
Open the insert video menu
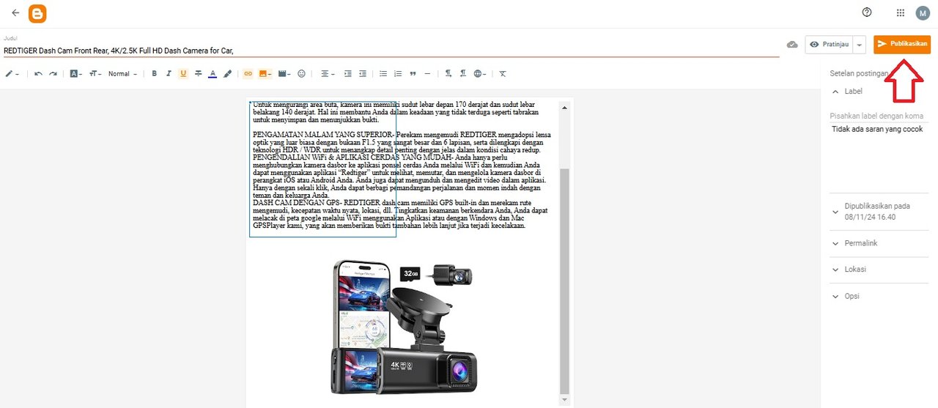(284, 74)
